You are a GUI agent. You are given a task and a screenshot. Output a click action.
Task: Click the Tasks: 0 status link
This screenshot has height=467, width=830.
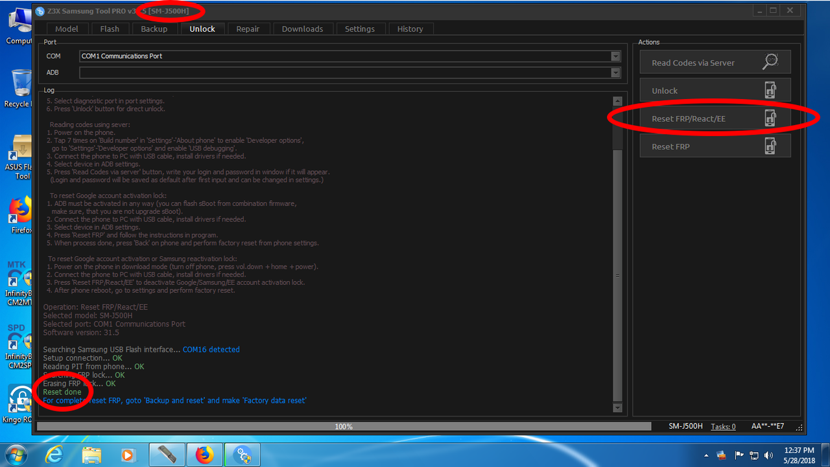point(723,426)
